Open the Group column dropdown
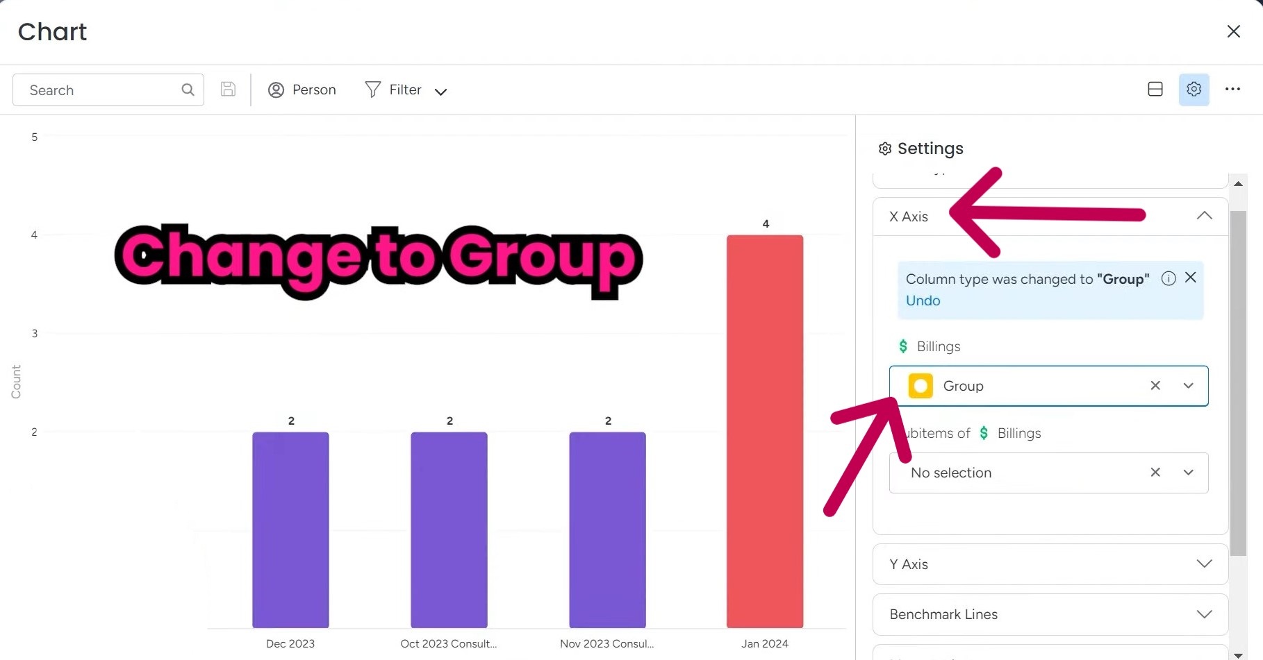The width and height of the screenshot is (1263, 660). (1189, 385)
